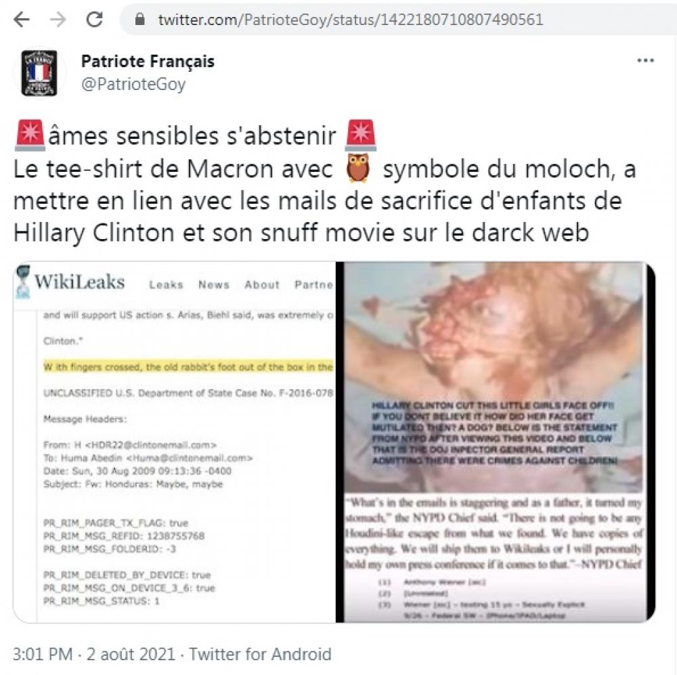Click the first red siren emoji
This screenshot has width=677, height=675.
pos(30,135)
